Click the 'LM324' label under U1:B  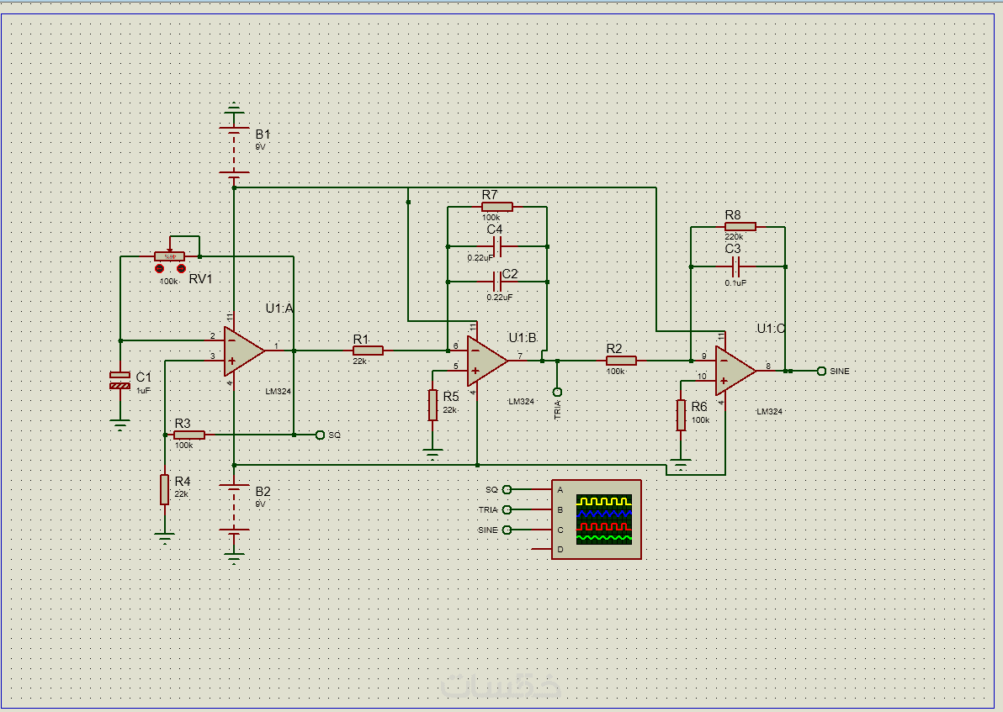pos(522,401)
